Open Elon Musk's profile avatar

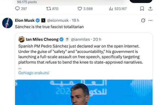click(x=7, y=23)
